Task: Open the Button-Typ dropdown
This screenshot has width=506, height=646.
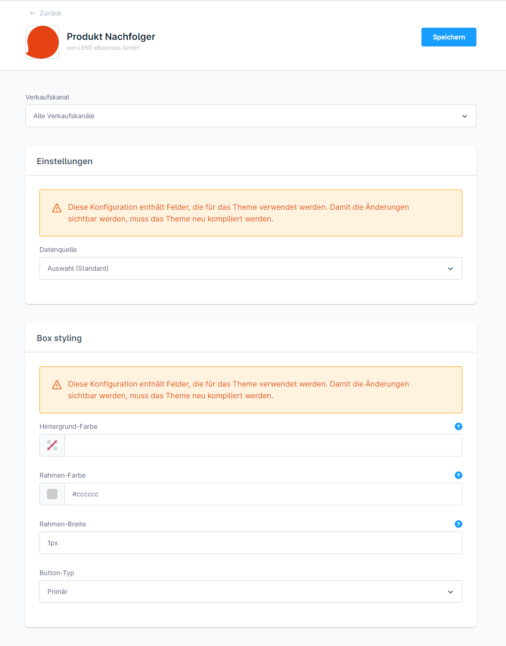Action: pyautogui.click(x=251, y=592)
